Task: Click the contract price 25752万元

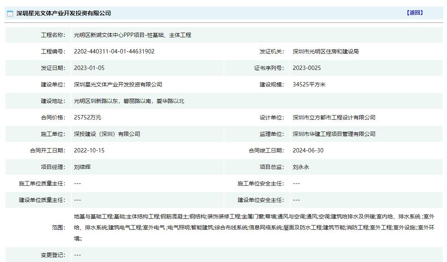Action: coord(87,117)
